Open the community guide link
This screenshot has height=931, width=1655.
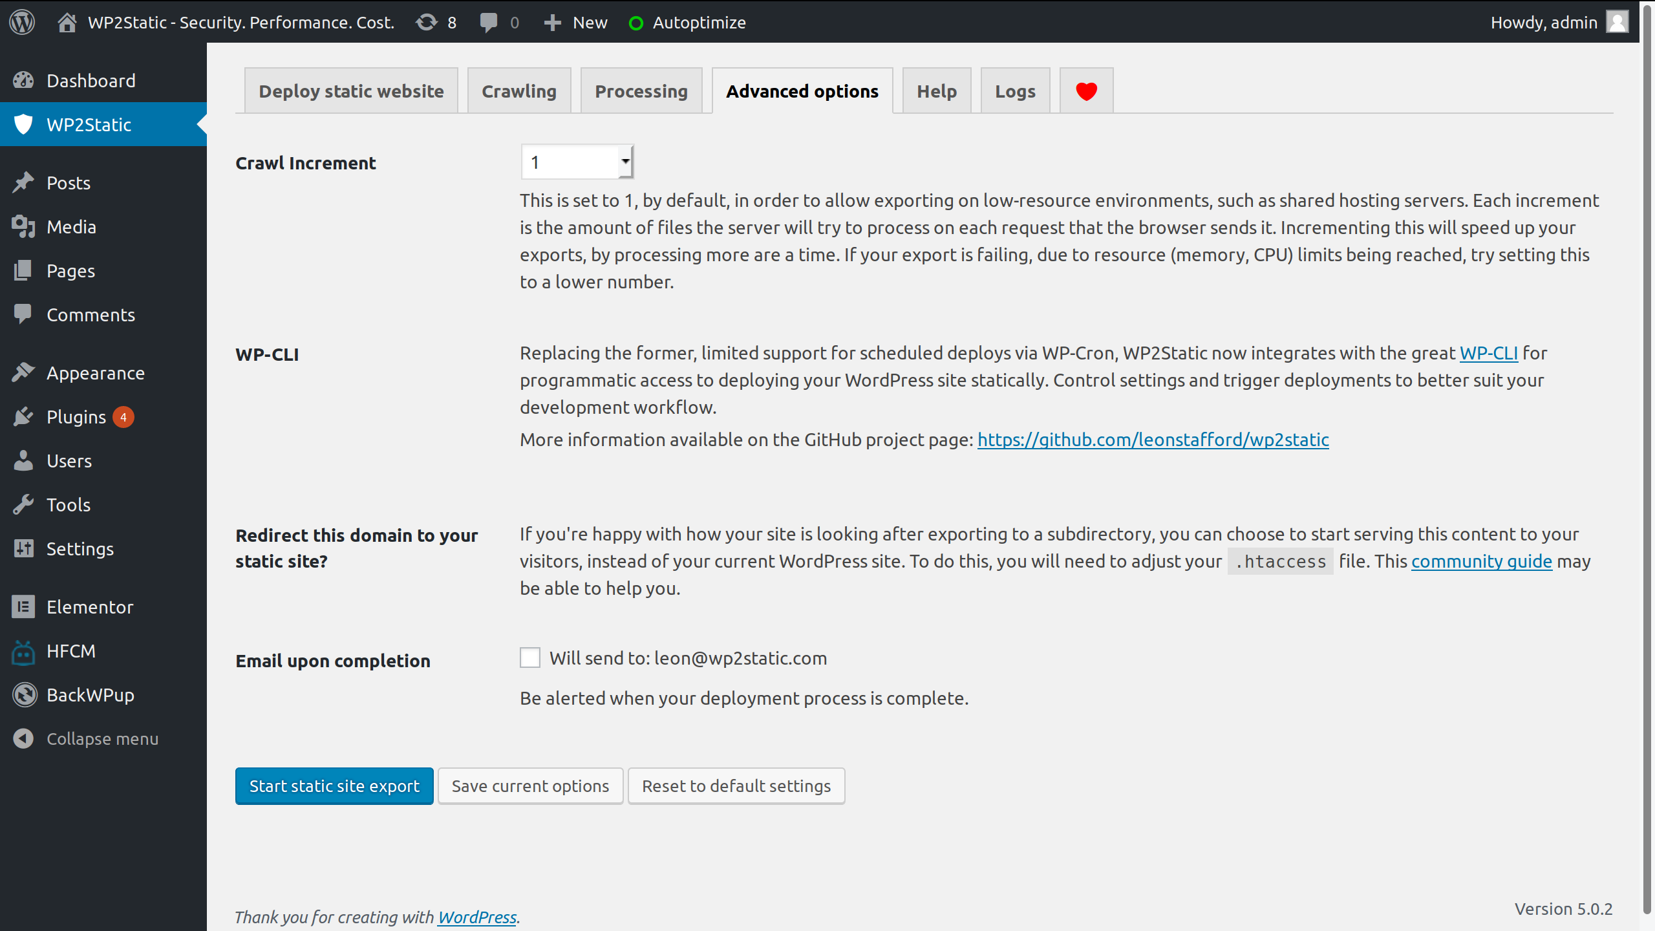pyautogui.click(x=1481, y=561)
